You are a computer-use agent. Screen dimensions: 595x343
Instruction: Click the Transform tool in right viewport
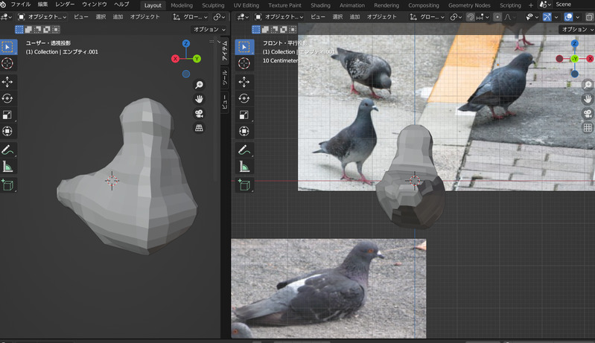[x=245, y=132]
